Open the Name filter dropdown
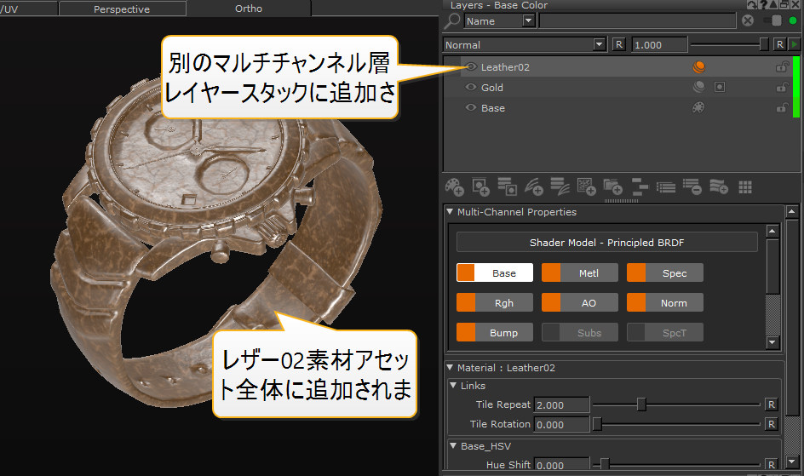 tap(528, 21)
